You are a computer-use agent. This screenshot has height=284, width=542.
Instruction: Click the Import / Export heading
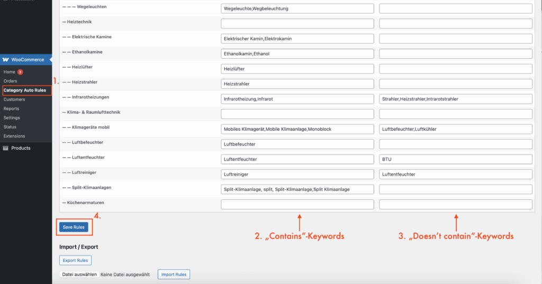pos(78,246)
